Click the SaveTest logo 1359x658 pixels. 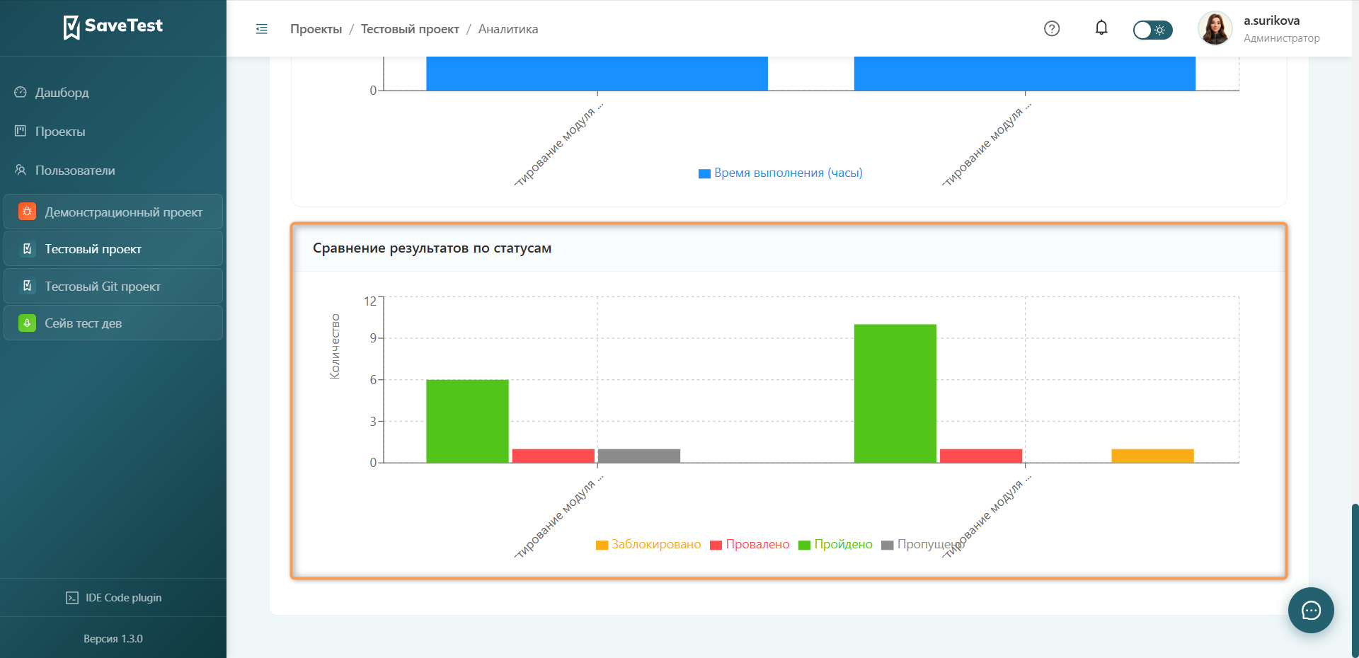pos(113,27)
